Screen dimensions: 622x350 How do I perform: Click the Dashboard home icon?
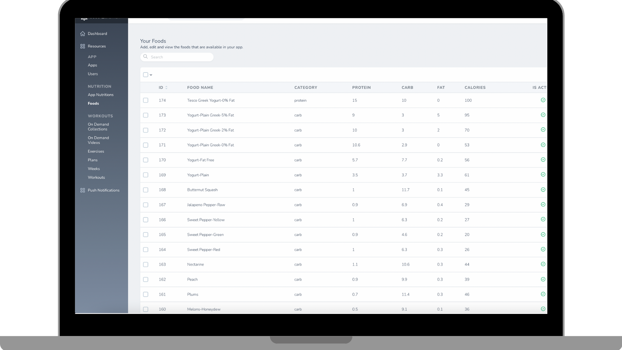[82, 34]
